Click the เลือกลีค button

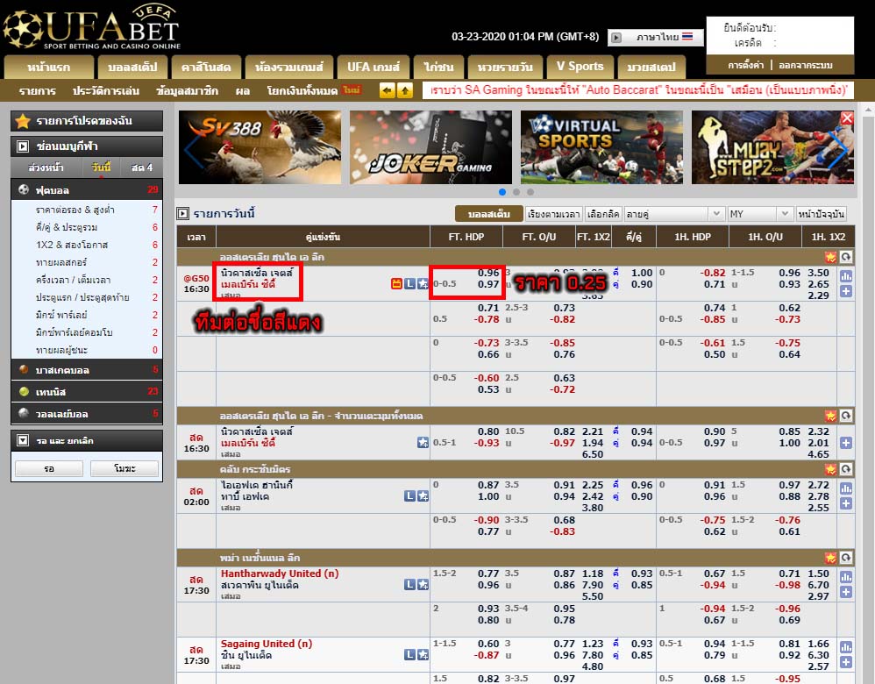click(603, 214)
